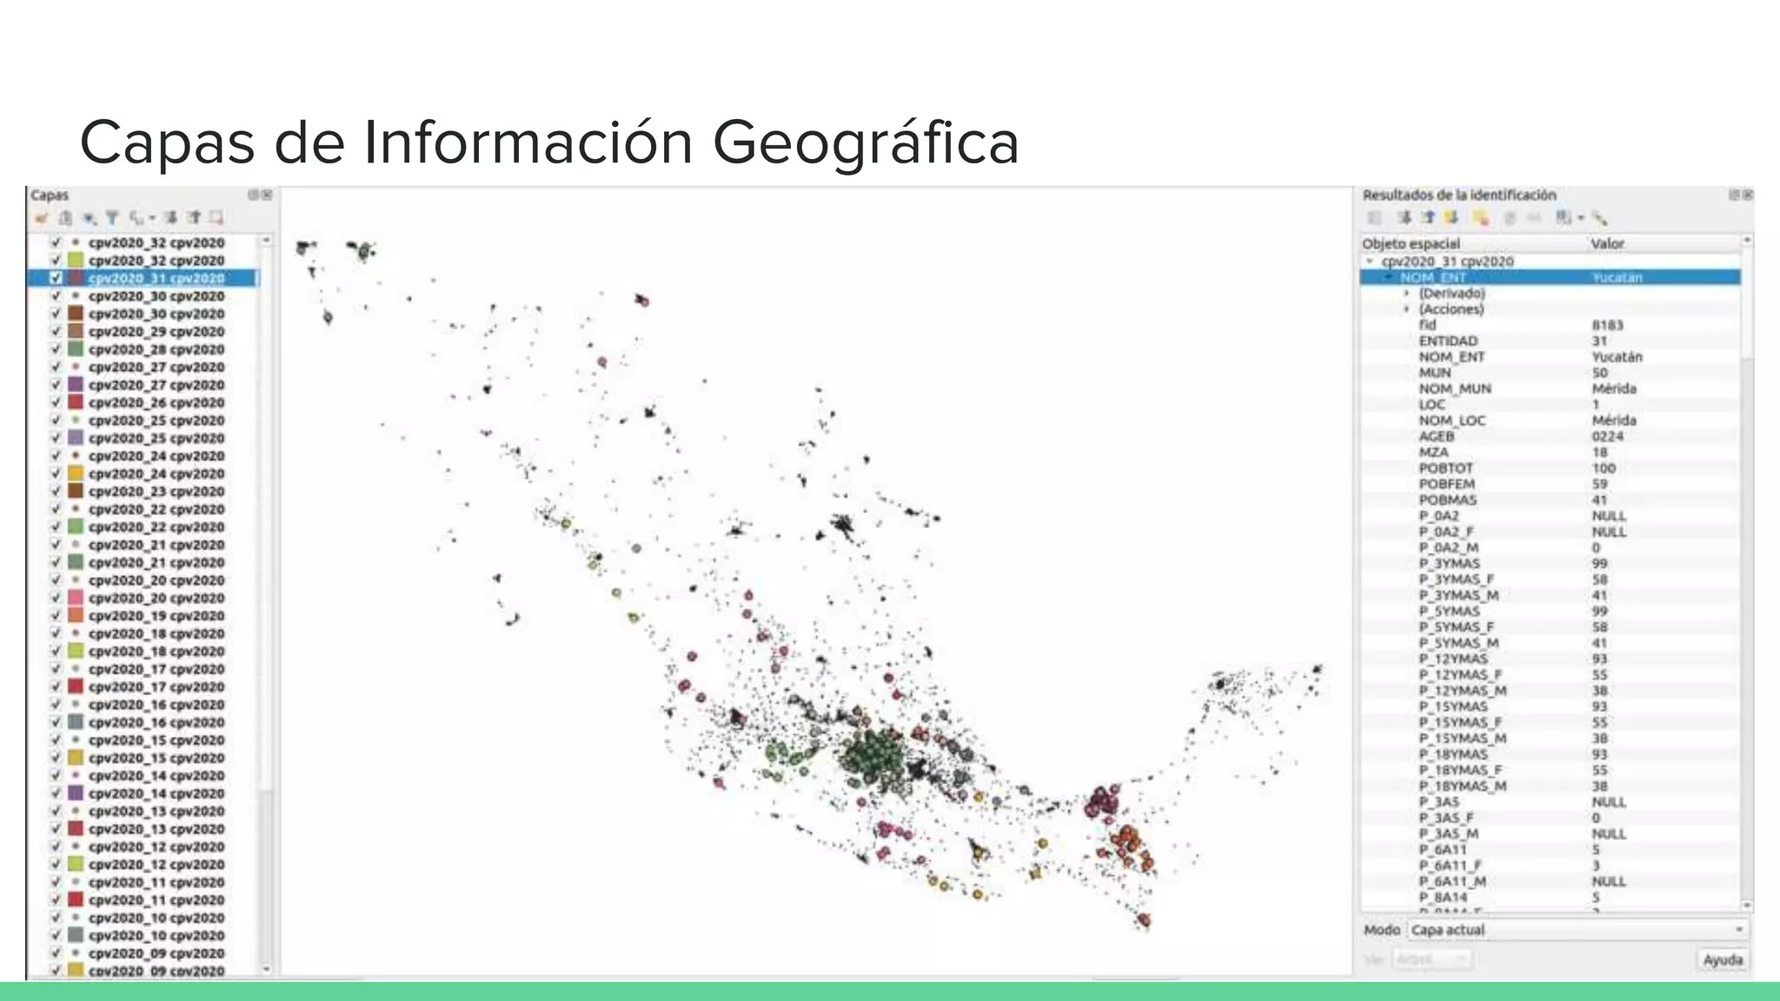This screenshot has width=1780, height=1001.
Task: Click the Capas list scrollbar up arrow
Action: coord(266,240)
